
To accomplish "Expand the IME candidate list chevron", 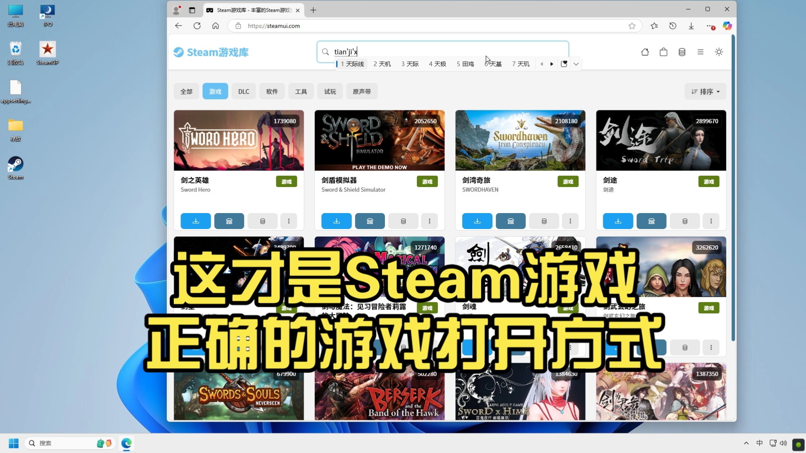I will click(576, 64).
